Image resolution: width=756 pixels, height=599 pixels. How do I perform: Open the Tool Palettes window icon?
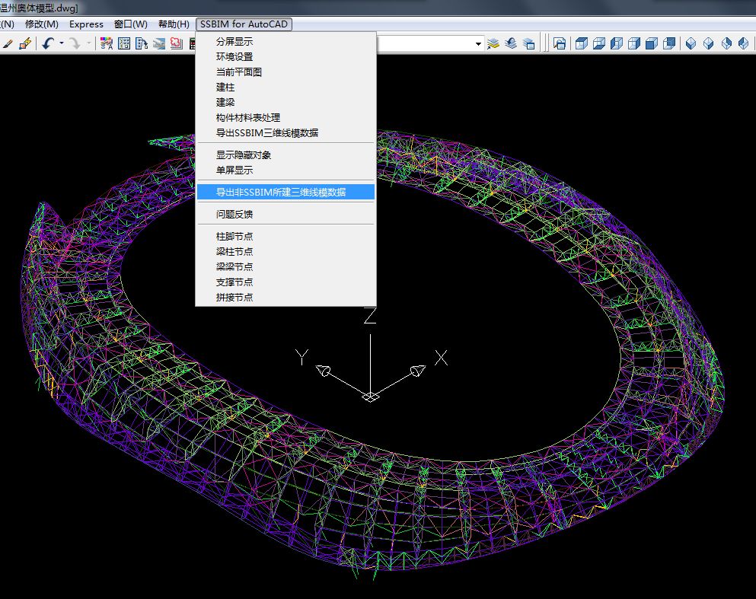[x=142, y=44]
